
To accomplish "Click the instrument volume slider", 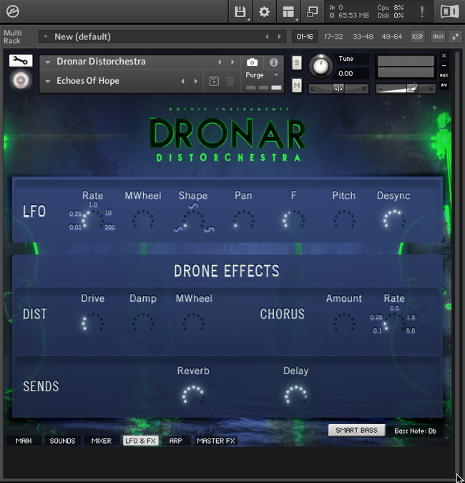I will pos(406,89).
